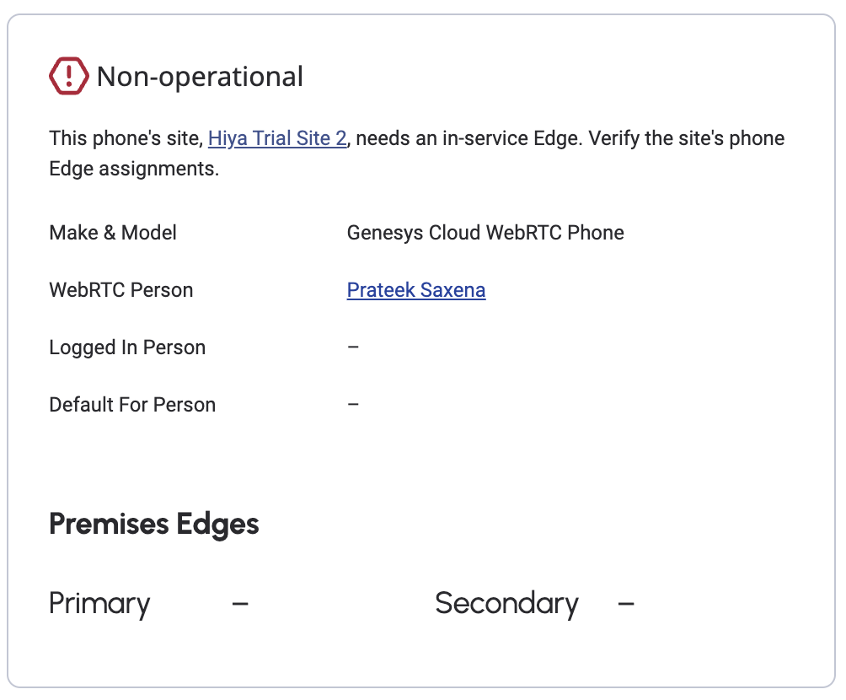This screenshot has height=700, width=846.
Task: Open the Hiya Trial Site 2 link
Action: tap(277, 138)
